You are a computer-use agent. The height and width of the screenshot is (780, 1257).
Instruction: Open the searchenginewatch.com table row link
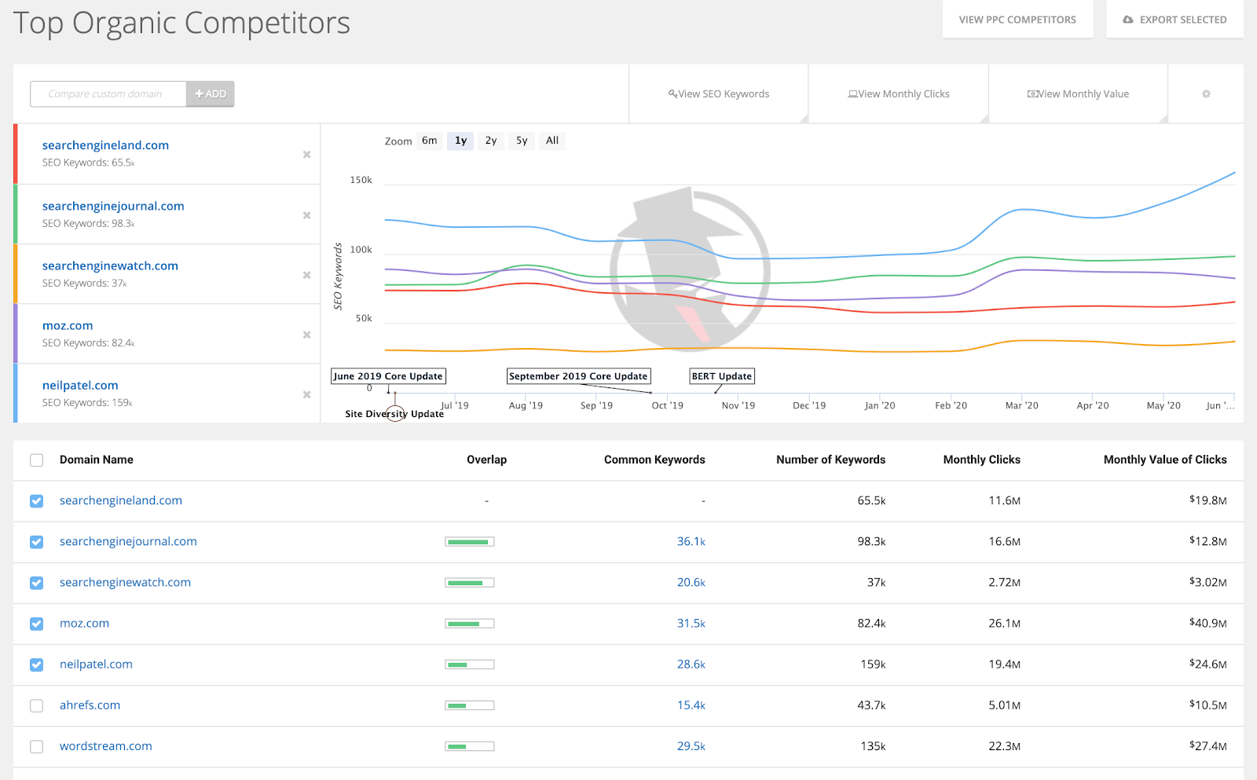[x=125, y=583]
